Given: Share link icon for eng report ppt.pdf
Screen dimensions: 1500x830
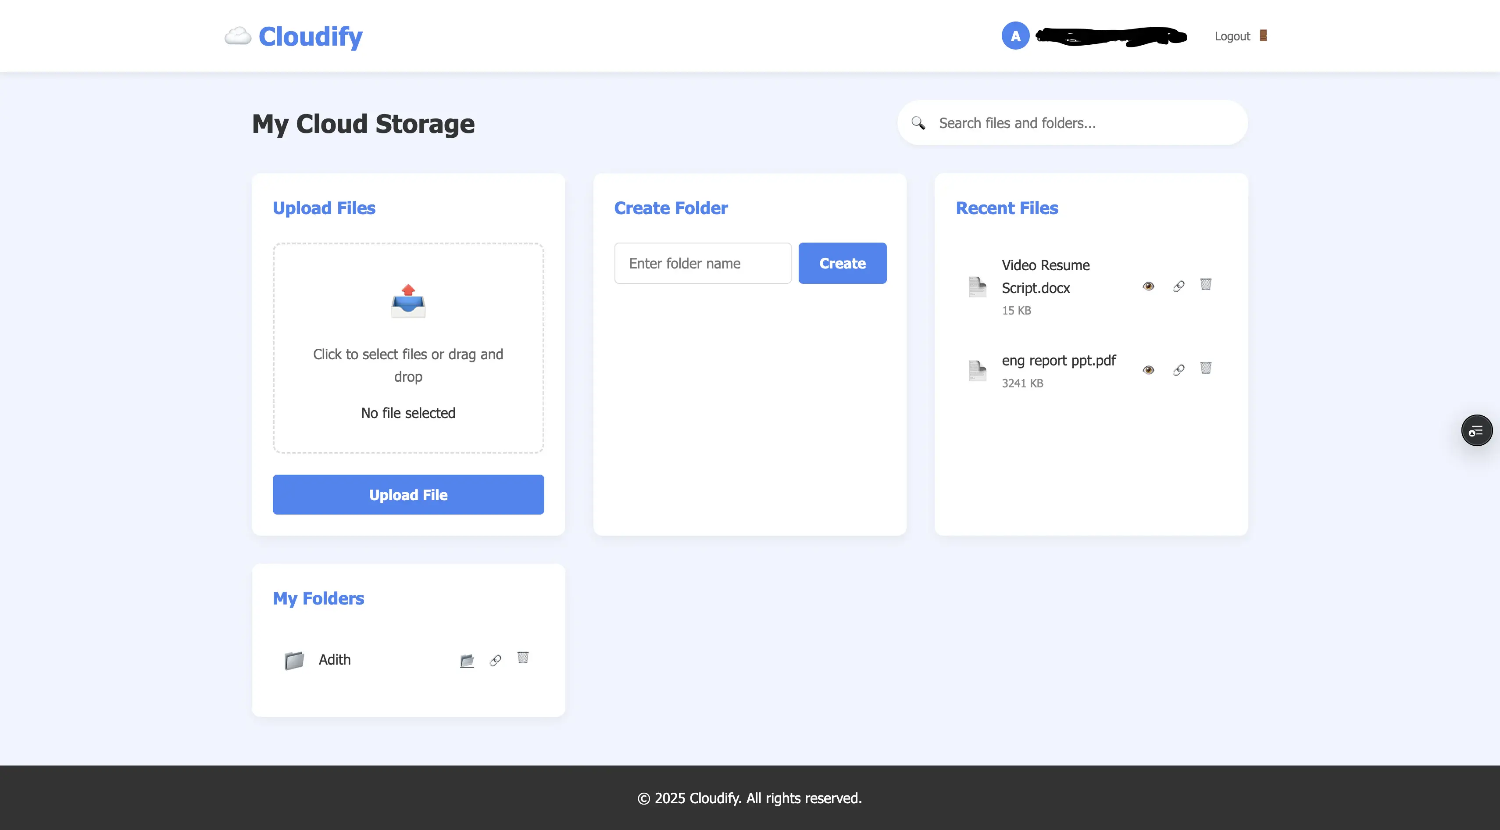Looking at the screenshot, I should point(1179,370).
